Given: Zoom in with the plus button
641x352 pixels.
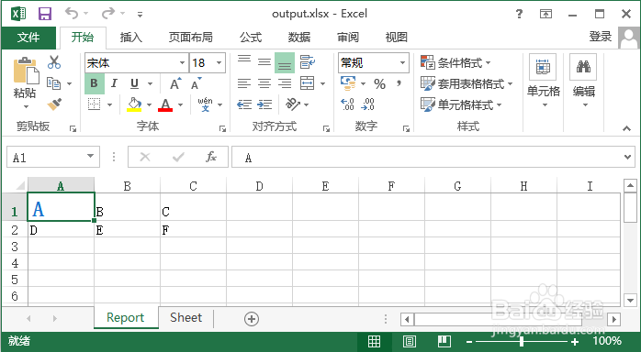Looking at the screenshot, I should (x=575, y=341).
